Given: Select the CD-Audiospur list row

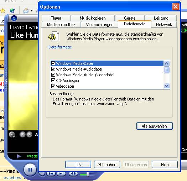Looking at the screenshot, I should [x=107, y=81].
